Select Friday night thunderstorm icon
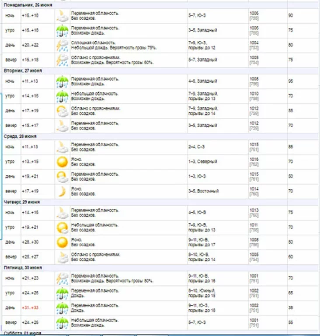 click(x=62, y=279)
